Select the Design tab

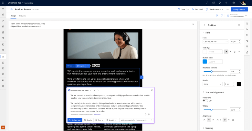[13, 15]
